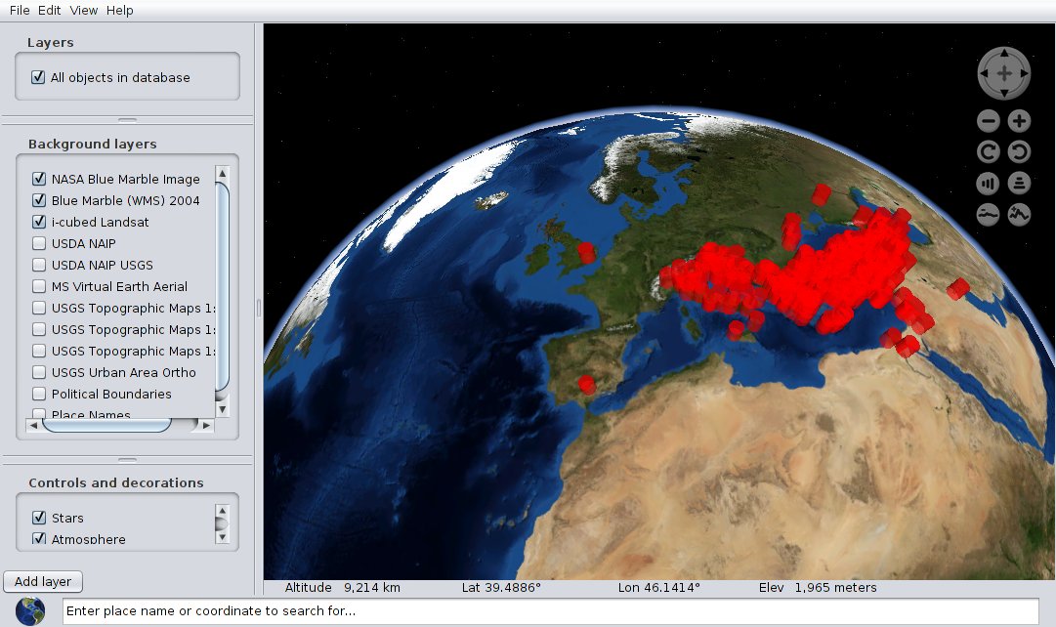Toggle All objects in database layer
The width and height of the screenshot is (1056, 627).
[38, 77]
